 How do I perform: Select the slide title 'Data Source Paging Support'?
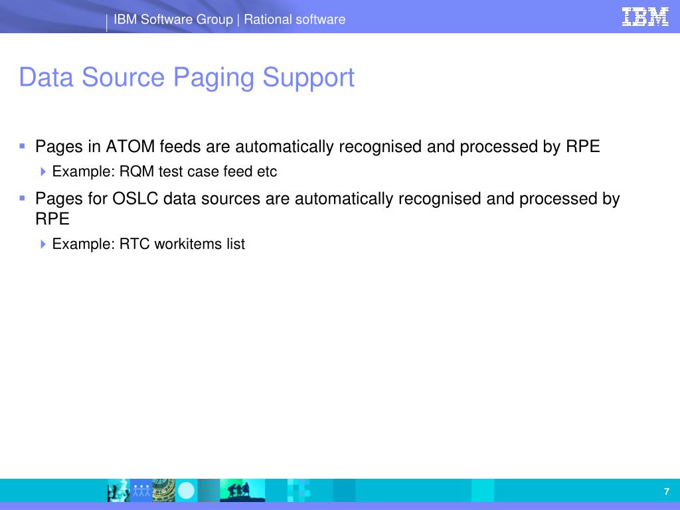[x=187, y=78]
